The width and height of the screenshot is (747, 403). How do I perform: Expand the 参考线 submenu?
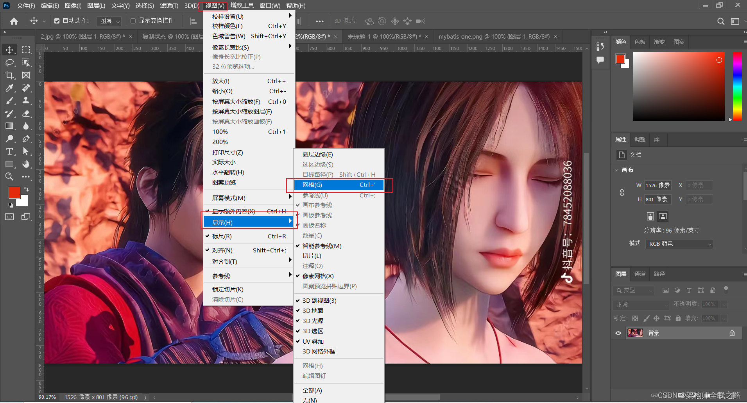pos(249,276)
